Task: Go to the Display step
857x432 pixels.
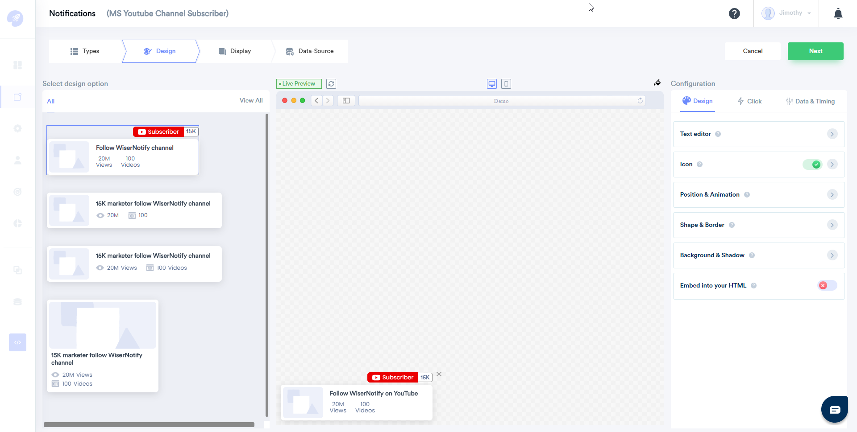Action: tap(235, 51)
